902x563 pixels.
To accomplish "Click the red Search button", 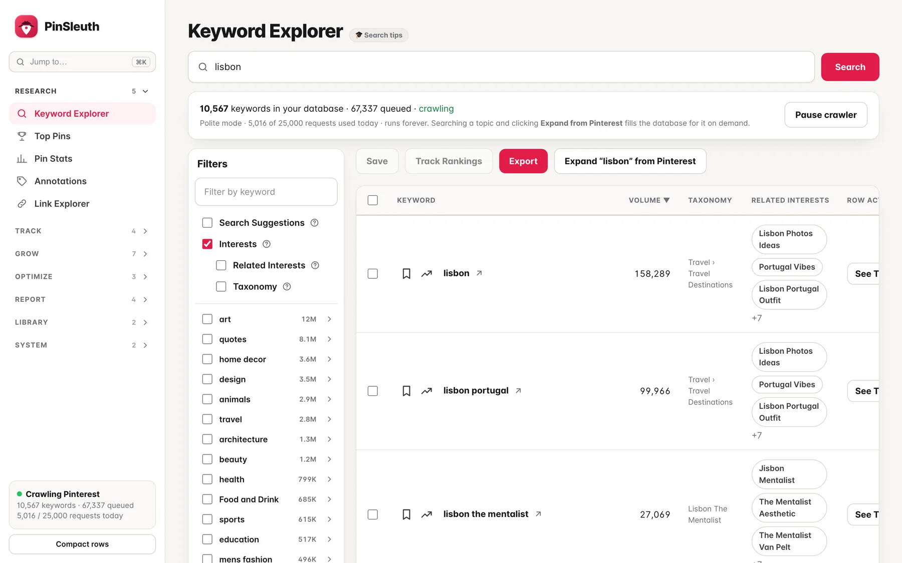I will point(850,67).
